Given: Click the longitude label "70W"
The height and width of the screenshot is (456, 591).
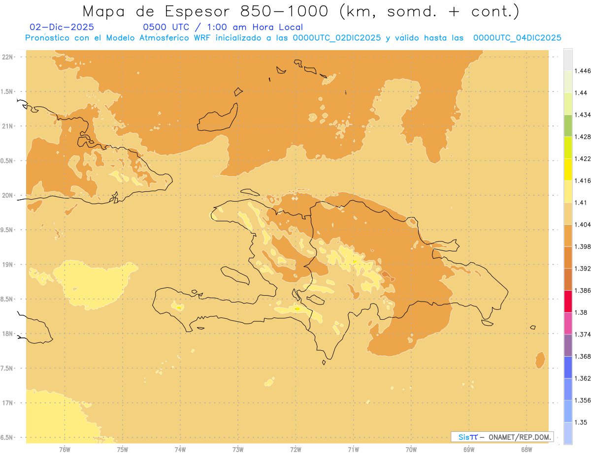Looking at the screenshot, I should pyautogui.click(x=411, y=449).
